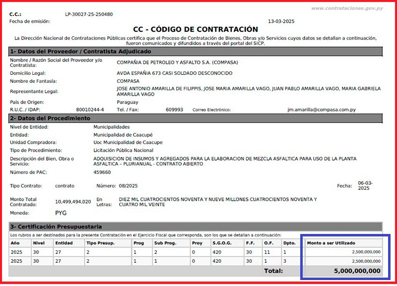
Task: Click the Municipalidad de Caacupé entity value
Action: (123, 135)
